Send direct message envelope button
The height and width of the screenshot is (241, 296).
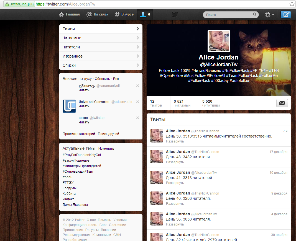click(x=282, y=103)
